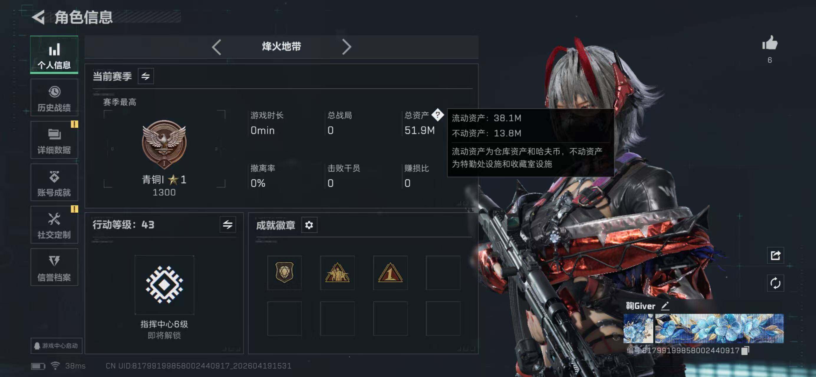This screenshot has height=377, width=816.
Task: Give a thumbs-up like to profile
Action: coord(770,43)
